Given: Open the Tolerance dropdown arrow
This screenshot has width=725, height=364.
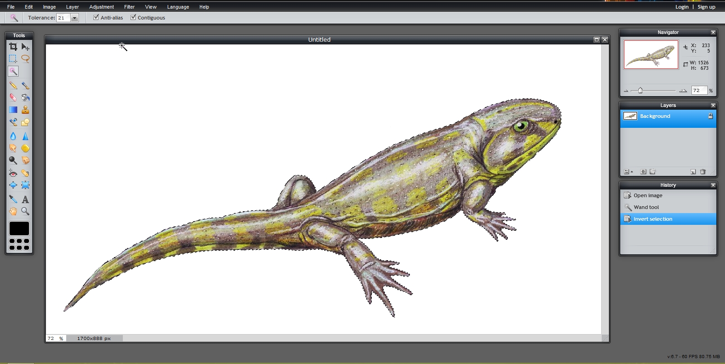Looking at the screenshot, I should pos(75,18).
